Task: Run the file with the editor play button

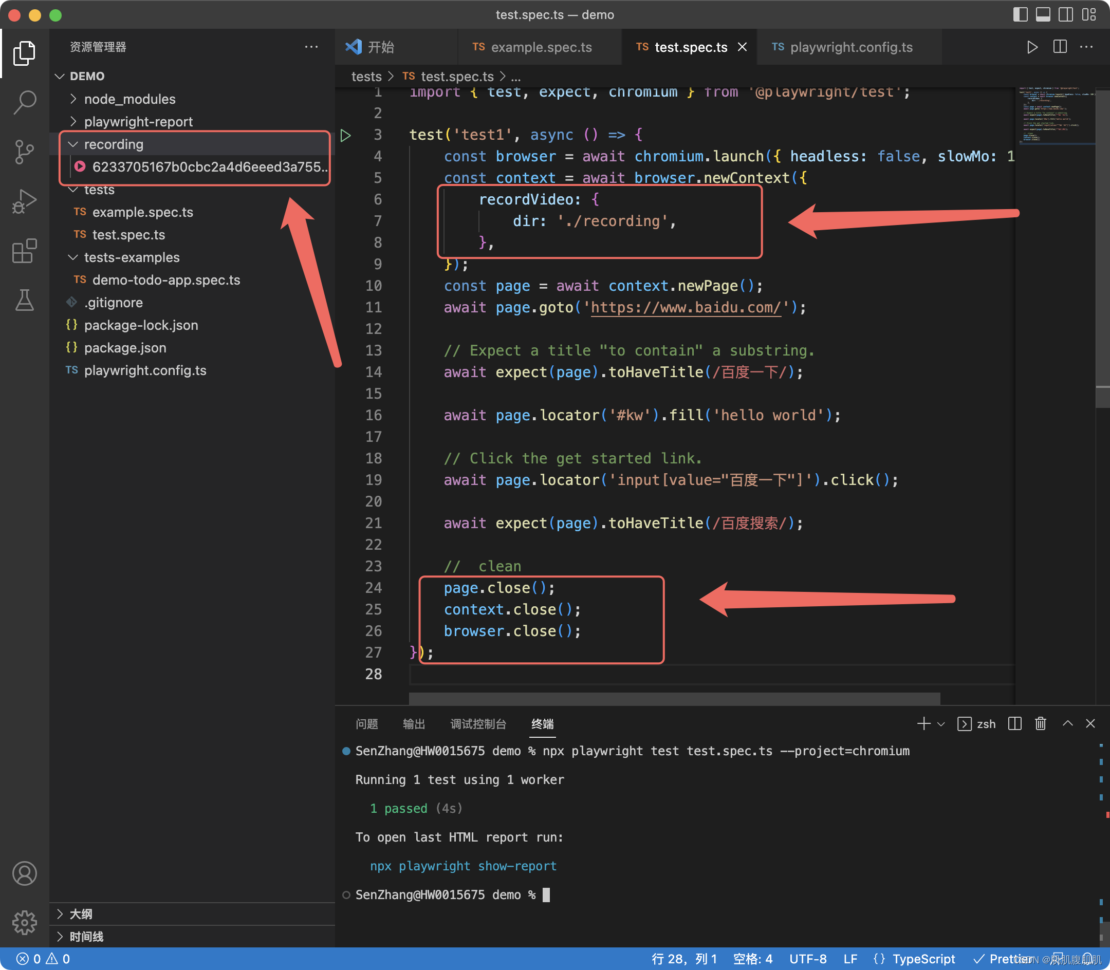Action: click(x=1032, y=47)
